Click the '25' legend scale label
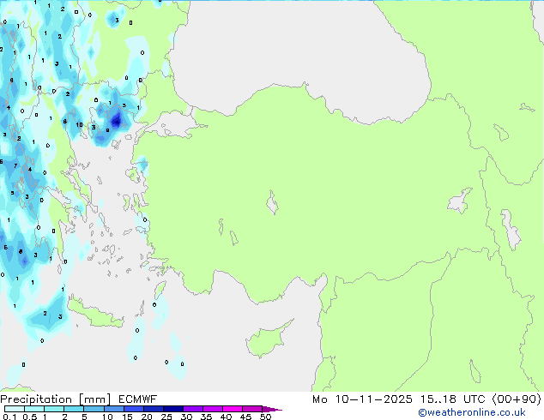The image size is (544, 420). pos(166,417)
